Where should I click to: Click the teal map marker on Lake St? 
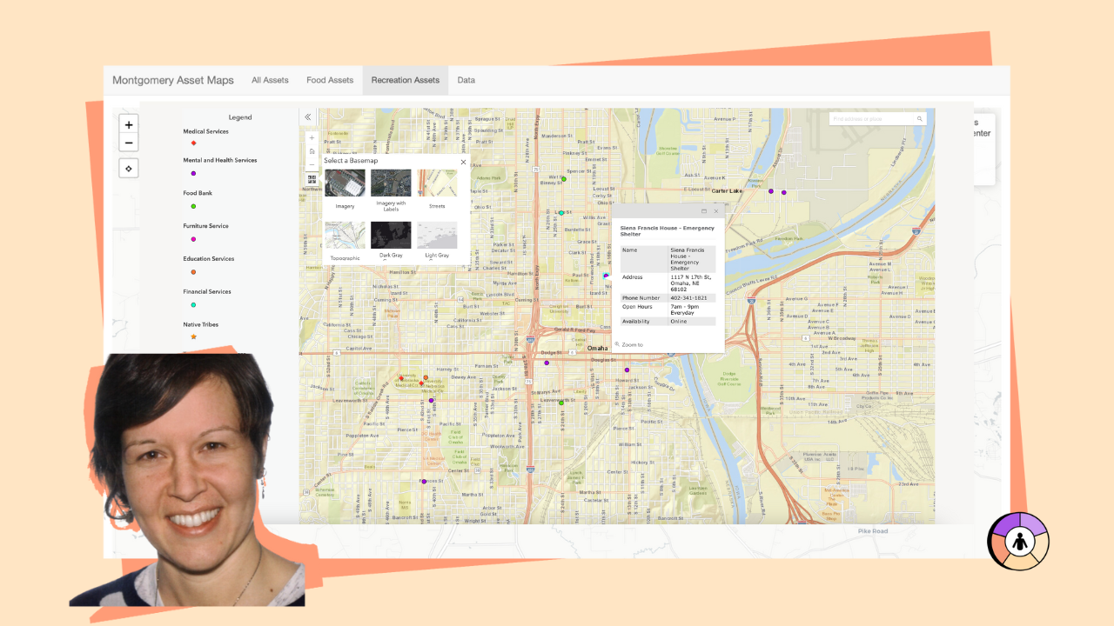point(561,212)
